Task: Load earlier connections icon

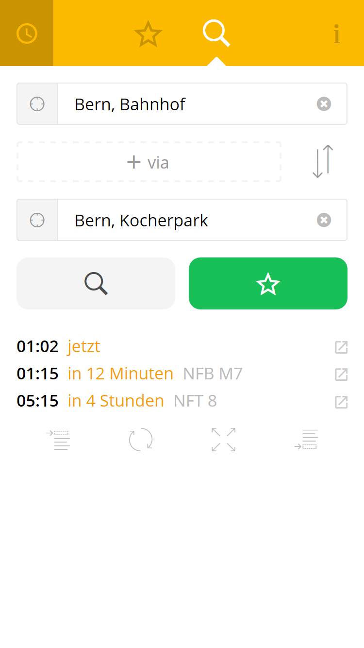Action: pyautogui.click(x=58, y=440)
